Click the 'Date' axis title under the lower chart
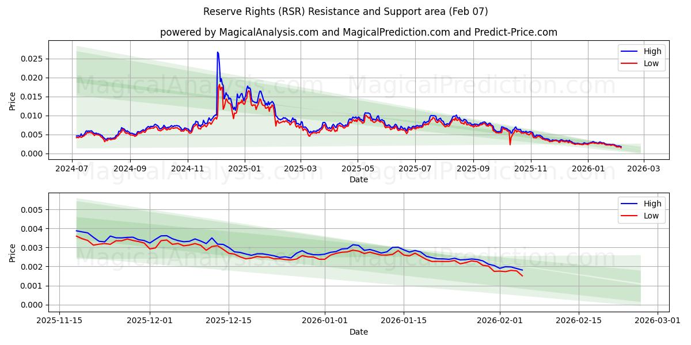Screen dimensions: 691x345 click(x=358, y=332)
